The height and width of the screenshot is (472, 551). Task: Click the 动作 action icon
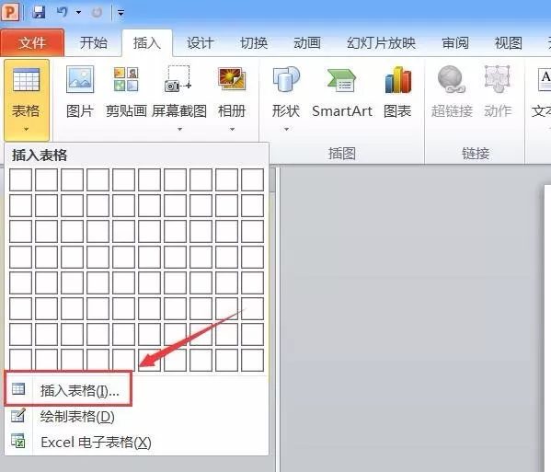point(498,79)
